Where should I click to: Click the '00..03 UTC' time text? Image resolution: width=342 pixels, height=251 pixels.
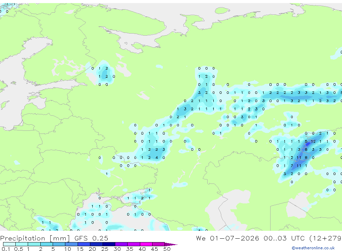(x=285, y=238)
